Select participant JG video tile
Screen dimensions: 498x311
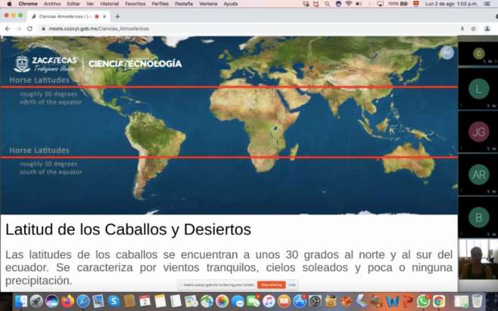pos(478,131)
